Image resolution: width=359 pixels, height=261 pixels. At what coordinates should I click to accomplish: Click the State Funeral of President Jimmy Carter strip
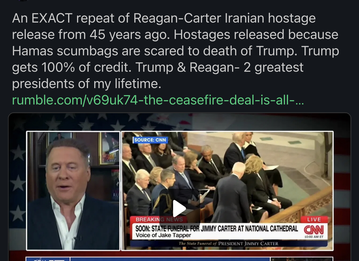(x=229, y=244)
